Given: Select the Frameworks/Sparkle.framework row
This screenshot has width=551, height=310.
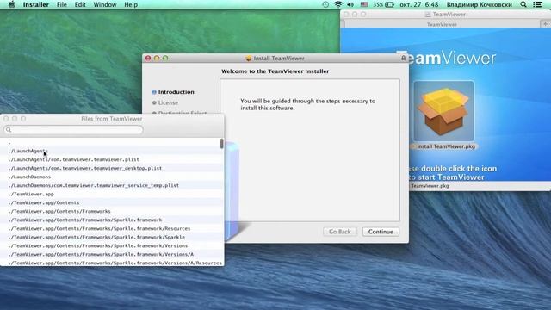Looking at the screenshot, I should (x=112, y=220).
